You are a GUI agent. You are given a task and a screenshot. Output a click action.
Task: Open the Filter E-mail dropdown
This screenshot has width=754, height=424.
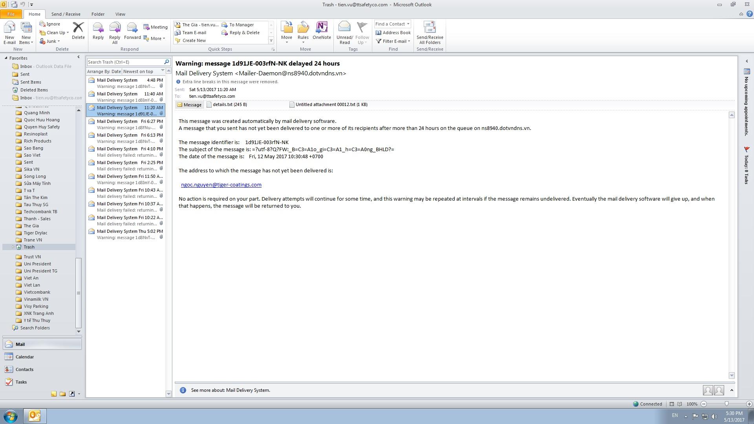click(393, 41)
